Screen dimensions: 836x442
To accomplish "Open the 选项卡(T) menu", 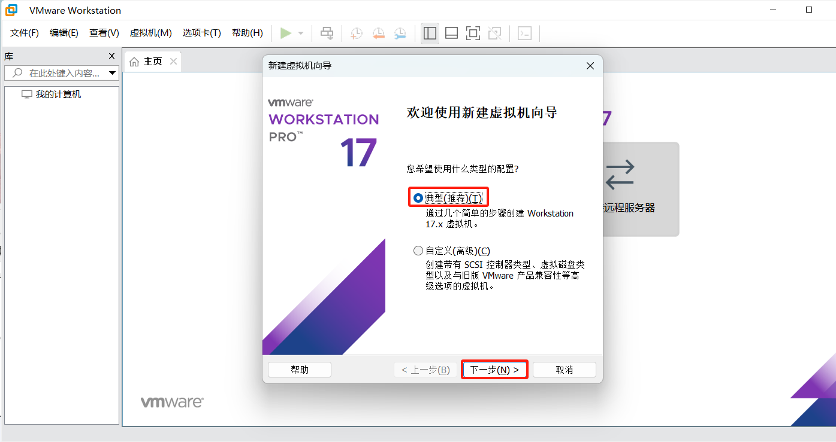I will (202, 33).
